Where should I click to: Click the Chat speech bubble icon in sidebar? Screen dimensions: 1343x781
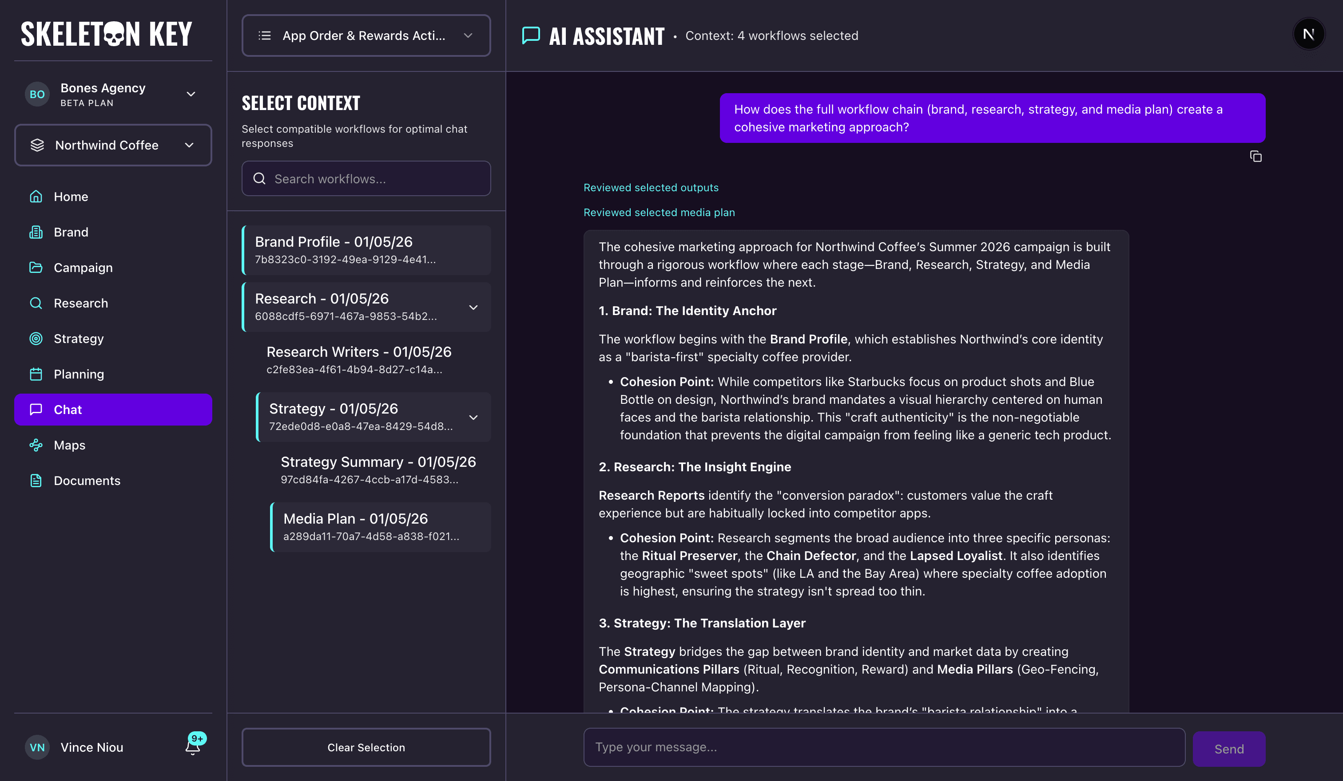click(36, 410)
